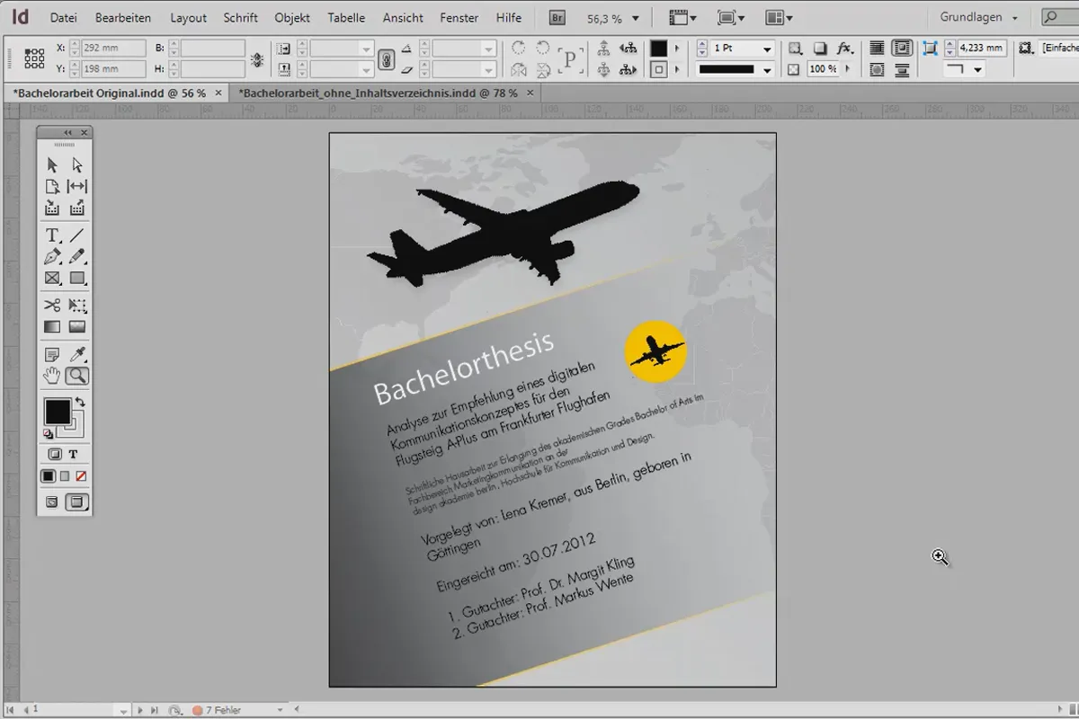1079x719 pixels.
Task: Select the Rectangle Frame tool
Action: click(x=52, y=279)
